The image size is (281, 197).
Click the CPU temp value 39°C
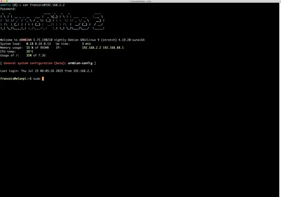pos(30,51)
